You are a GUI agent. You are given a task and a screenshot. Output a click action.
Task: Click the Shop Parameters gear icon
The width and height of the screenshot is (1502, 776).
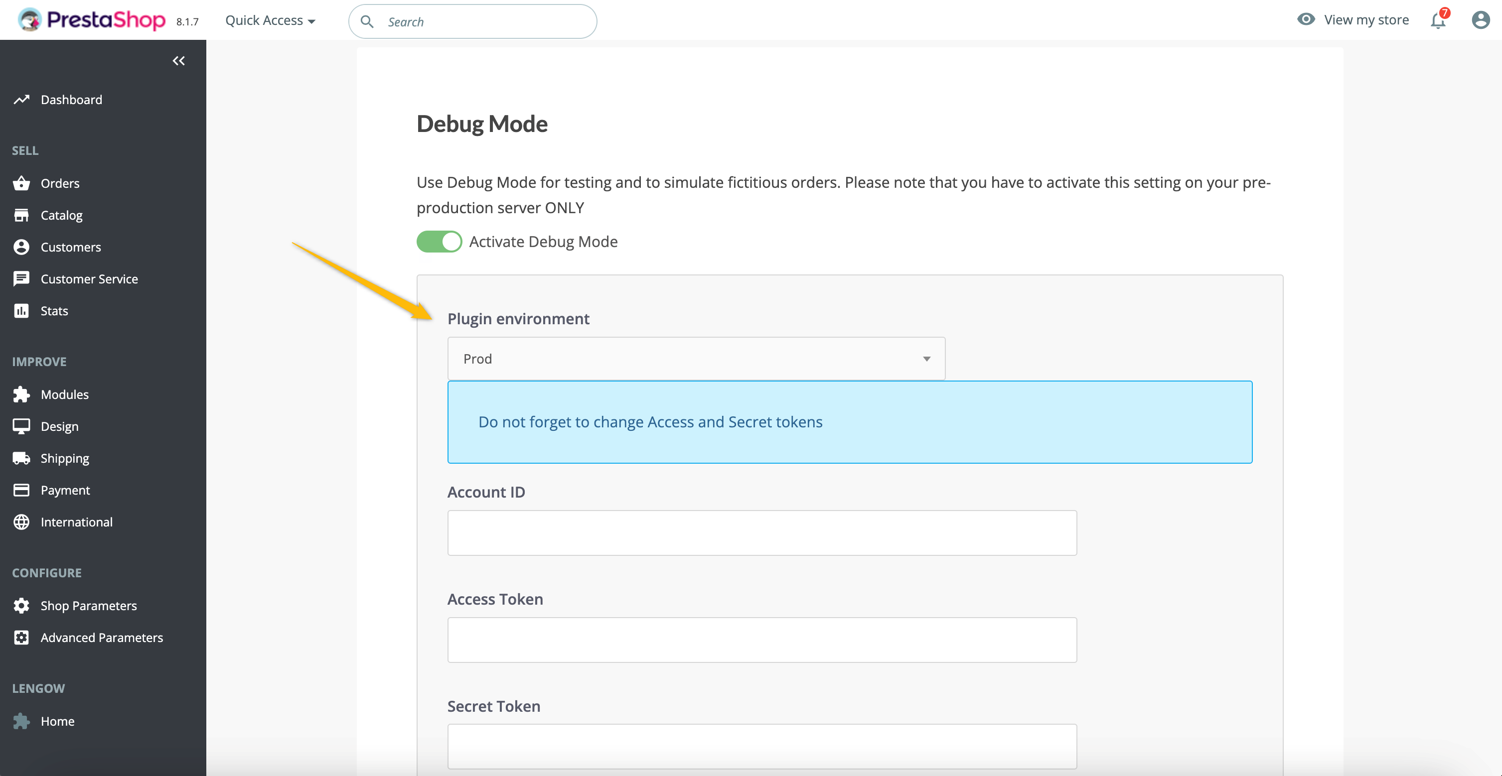(x=21, y=606)
